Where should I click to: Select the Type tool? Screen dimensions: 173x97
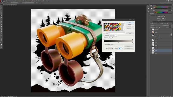1,33
